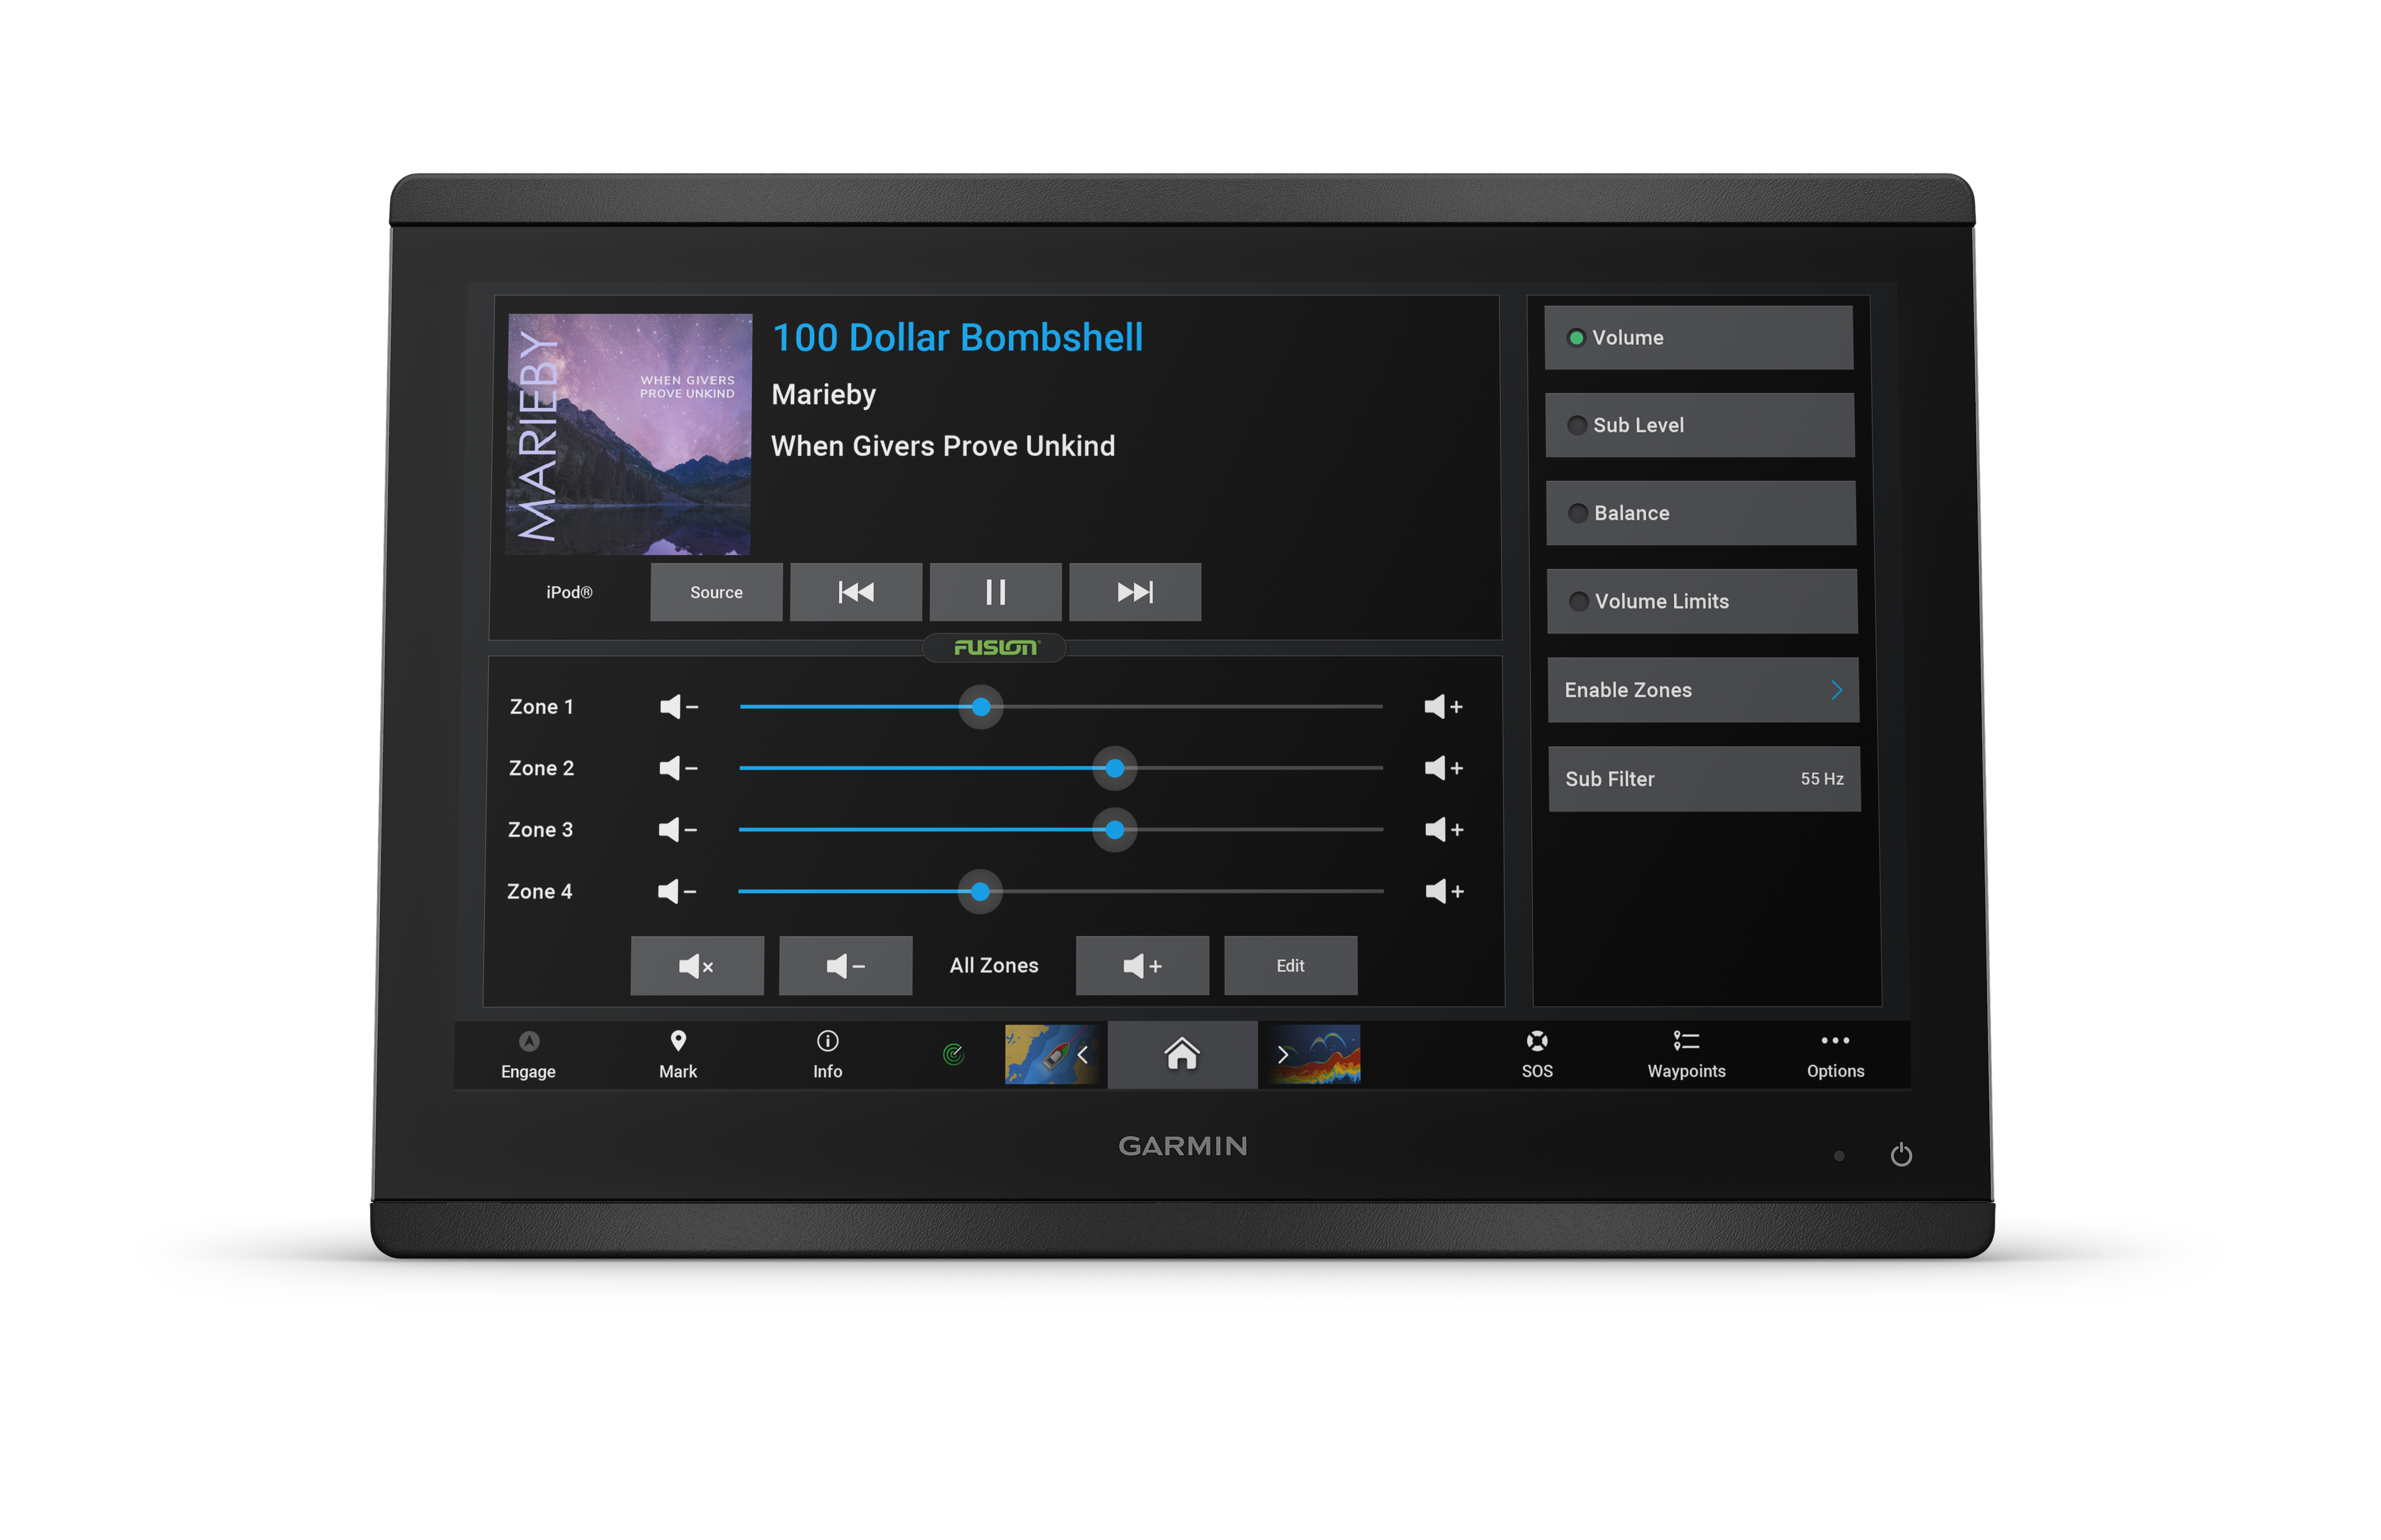Open the Options menu
The width and height of the screenshot is (2381, 1540).
point(1836,1055)
